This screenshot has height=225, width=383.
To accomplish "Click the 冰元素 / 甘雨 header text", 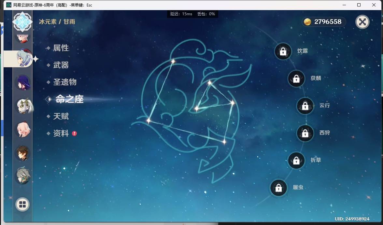I will [57, 22].
